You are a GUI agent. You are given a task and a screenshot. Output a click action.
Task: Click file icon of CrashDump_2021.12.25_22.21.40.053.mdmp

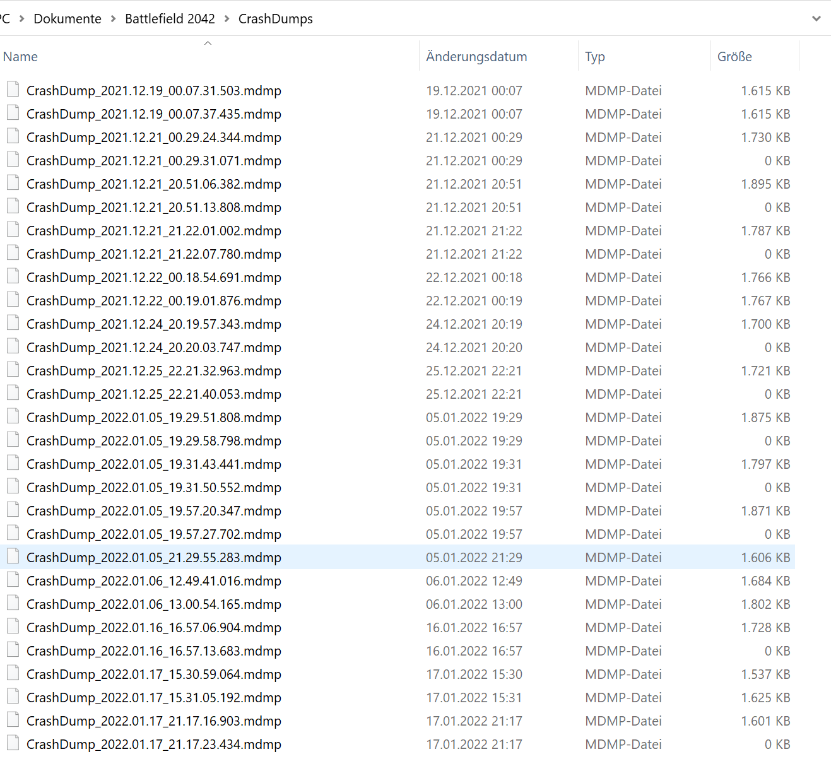pyautogui.click(x=13, y=394)
